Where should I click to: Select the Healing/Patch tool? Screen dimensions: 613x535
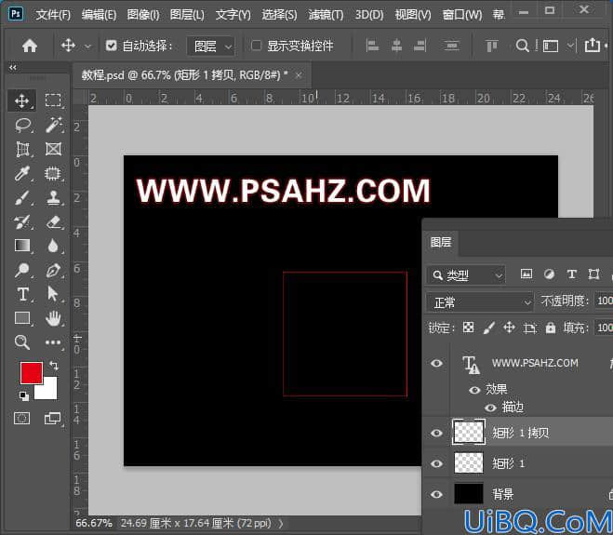(53, 173)
